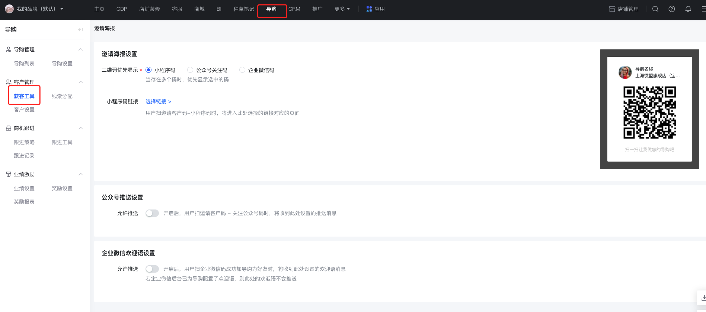Collapse the 商机跟进 section chevron
Viewport: 706px width, 312px height.
pyautogui.click(x=81, y=128)
